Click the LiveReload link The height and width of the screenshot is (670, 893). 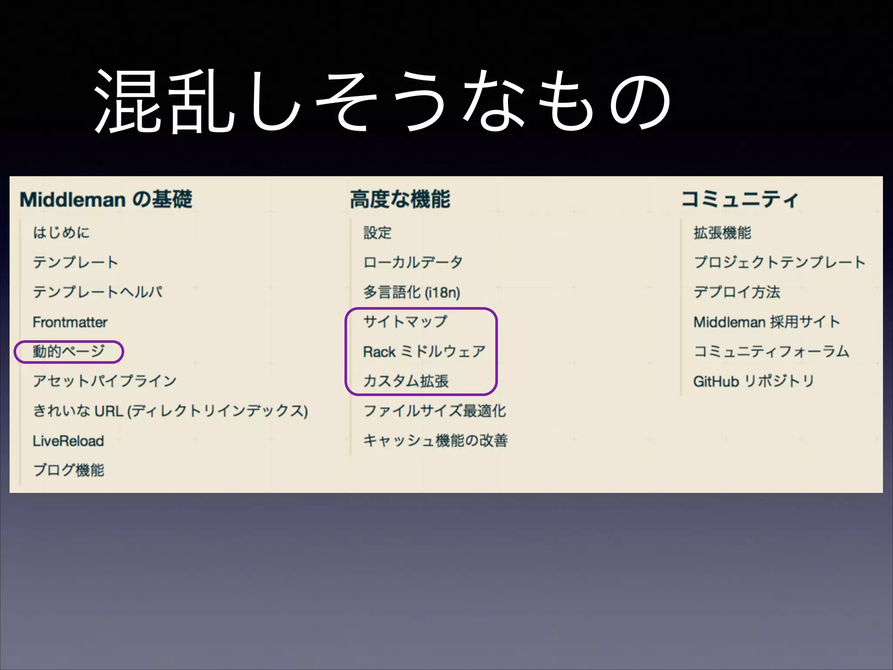68,441
